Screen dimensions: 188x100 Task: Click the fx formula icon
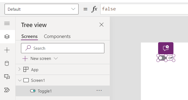94,9
